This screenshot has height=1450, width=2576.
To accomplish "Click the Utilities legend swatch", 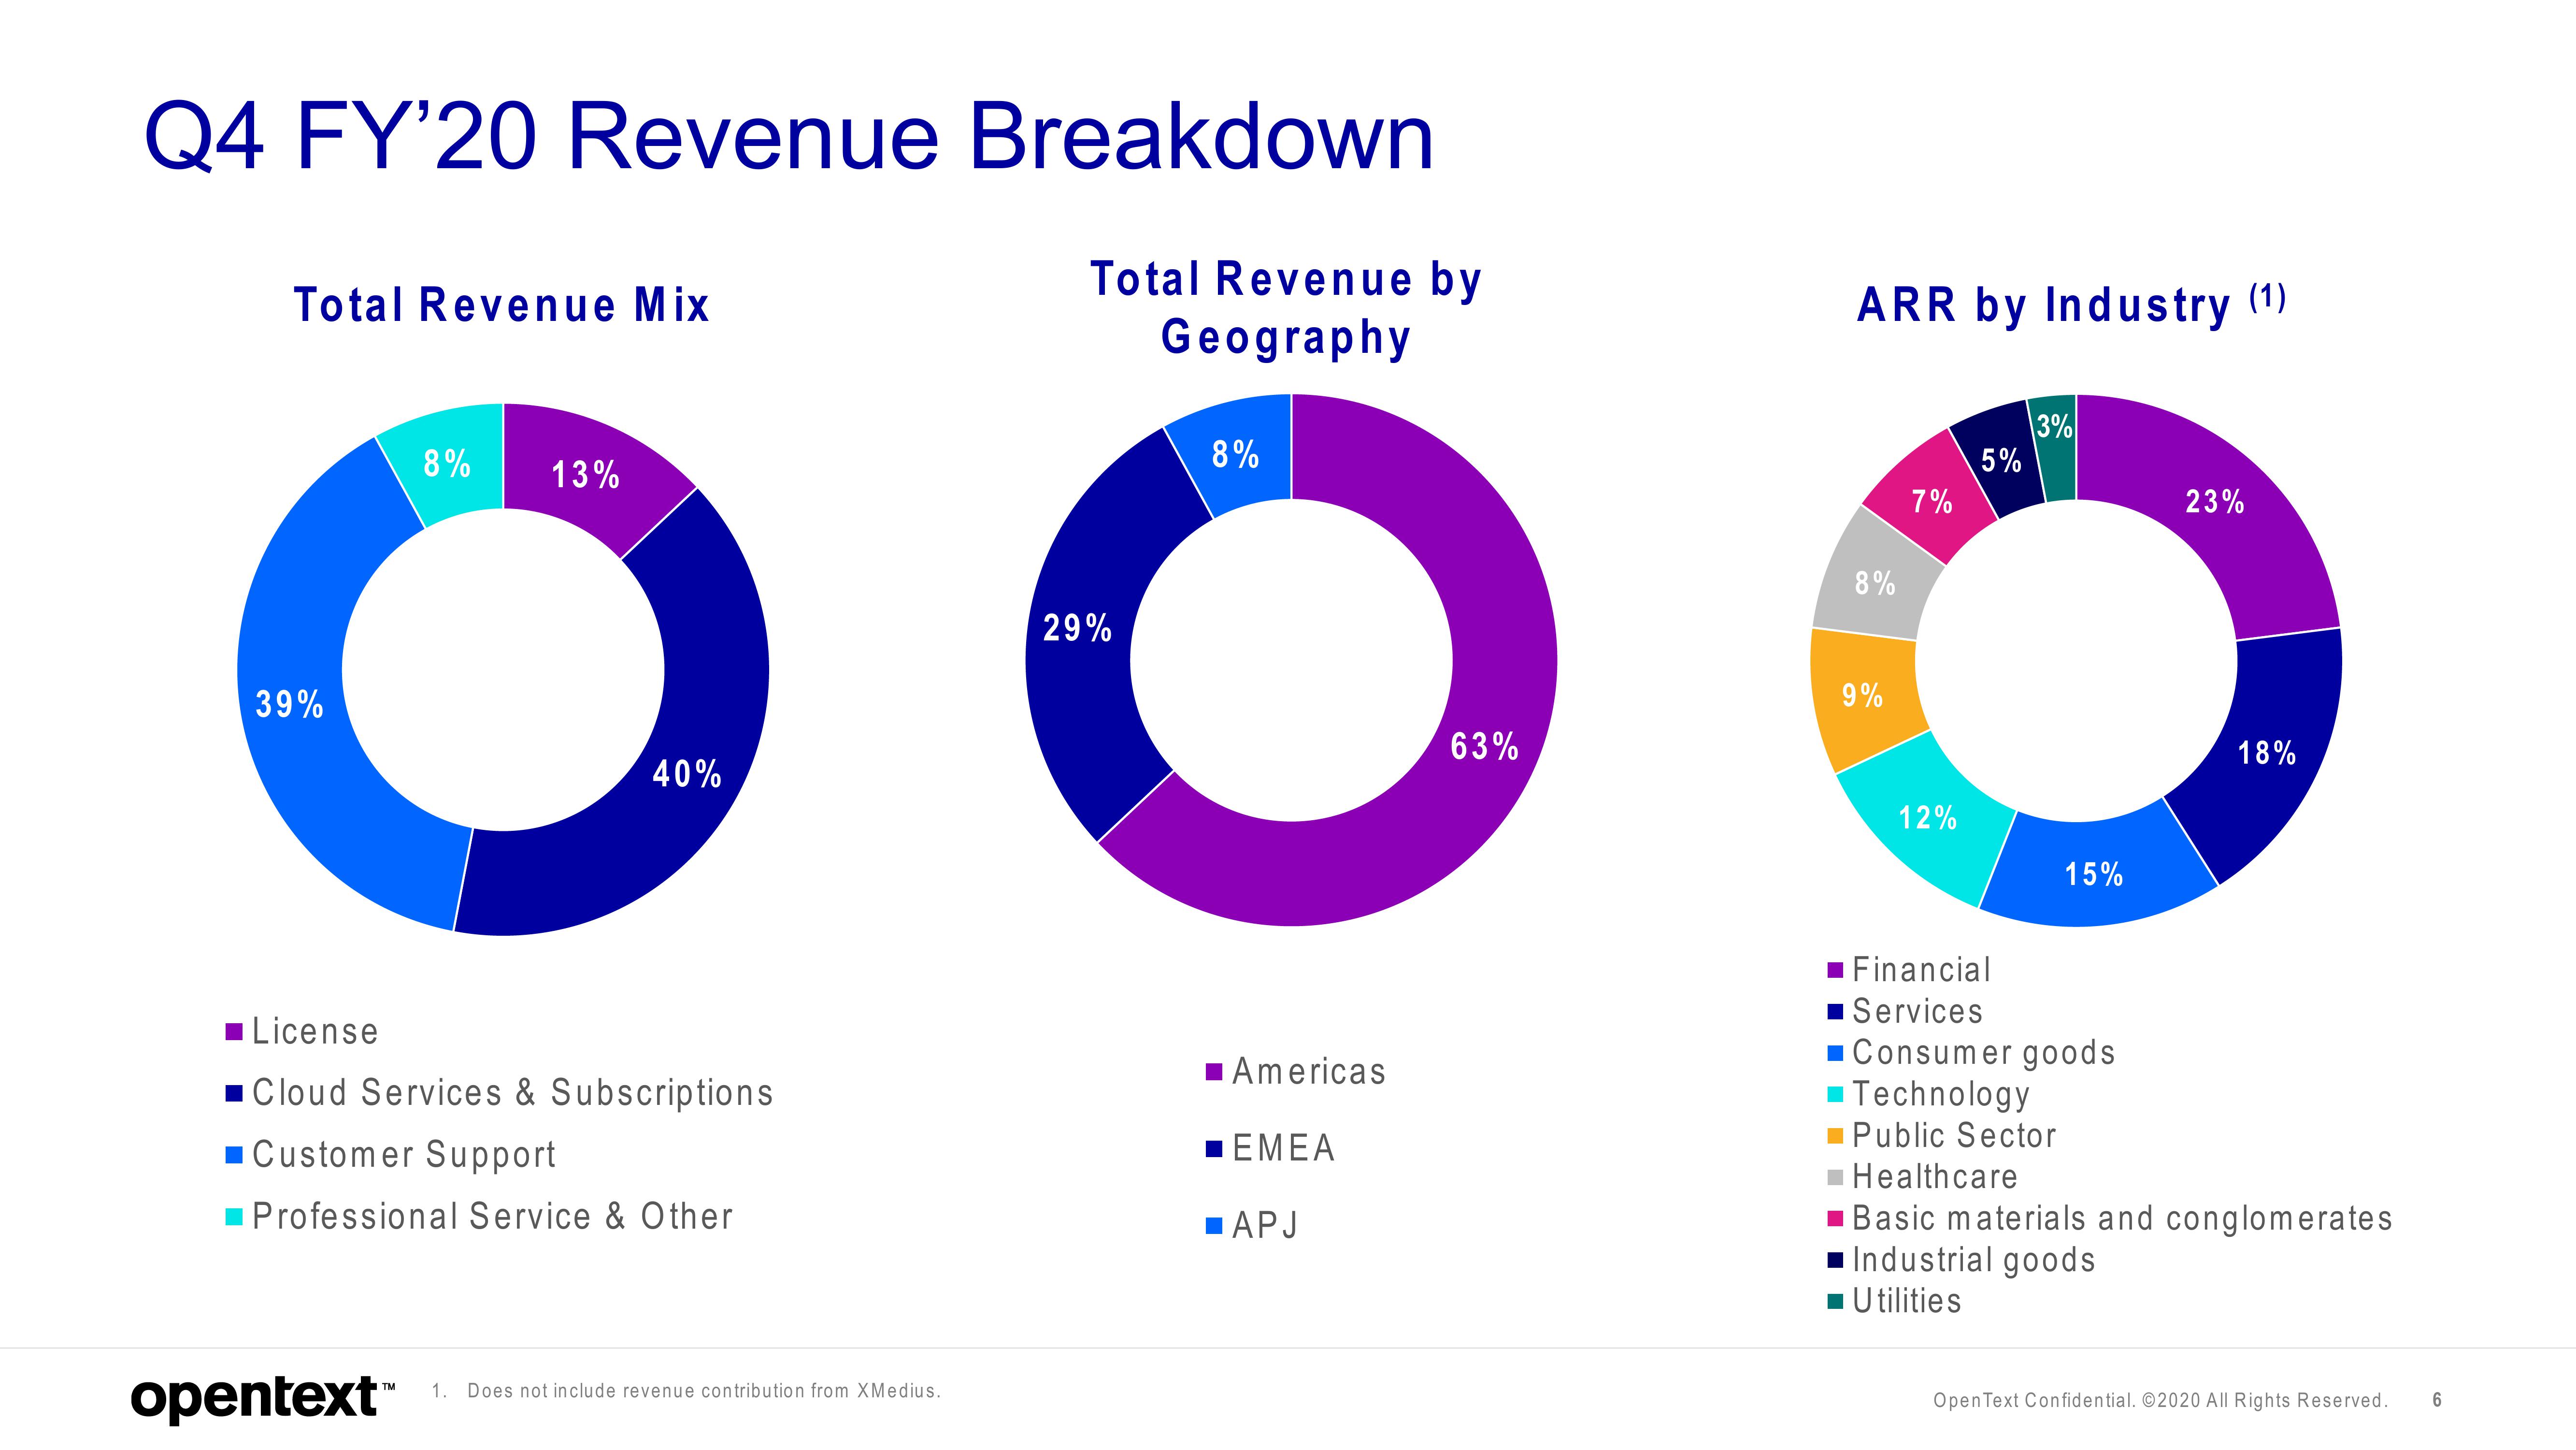I will point(1835,1301).
